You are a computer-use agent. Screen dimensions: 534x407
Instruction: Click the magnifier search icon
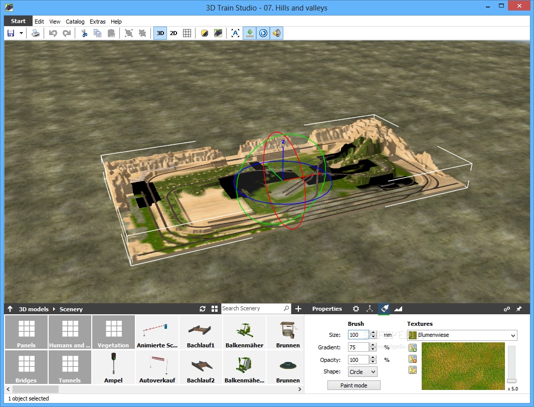click(x=286, y=308)
